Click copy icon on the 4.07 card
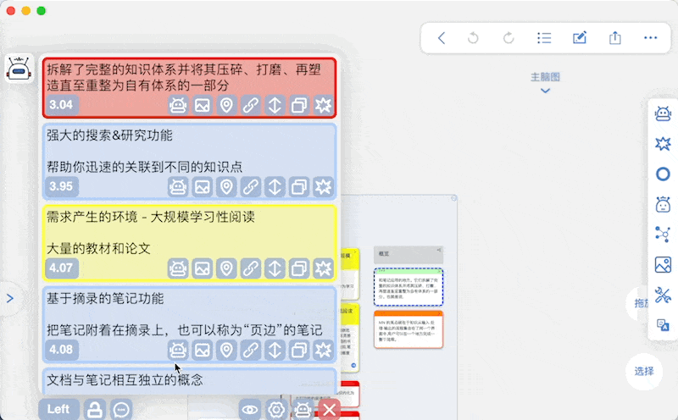 click(x=299, y=268)
